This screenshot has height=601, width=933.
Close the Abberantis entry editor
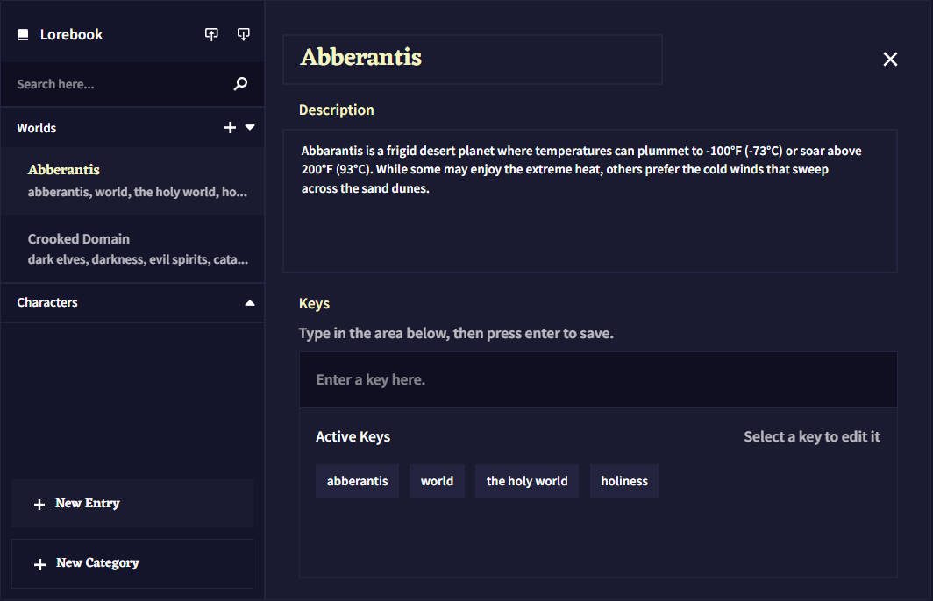coord(890,59)
